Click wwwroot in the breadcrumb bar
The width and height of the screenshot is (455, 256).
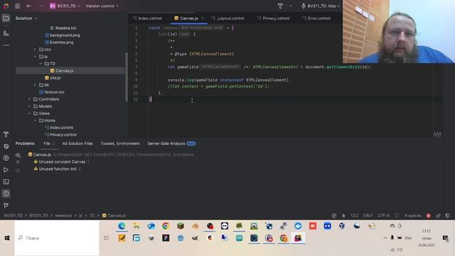pyautogui.click(x=63, y=215)
